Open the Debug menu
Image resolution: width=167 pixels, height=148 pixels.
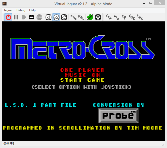[21, 10]
